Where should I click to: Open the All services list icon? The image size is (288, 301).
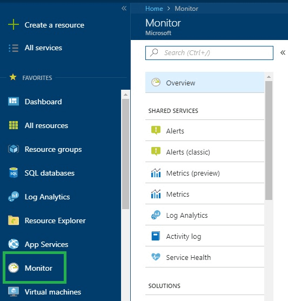coord(14,48)
